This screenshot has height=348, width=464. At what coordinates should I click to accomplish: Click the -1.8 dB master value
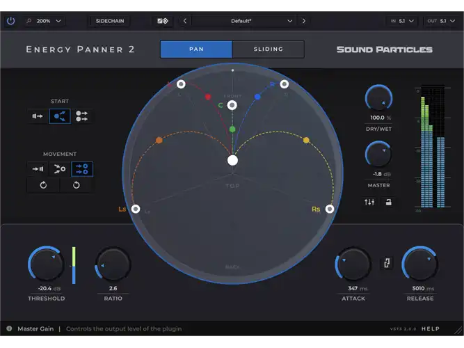point(382,174)
